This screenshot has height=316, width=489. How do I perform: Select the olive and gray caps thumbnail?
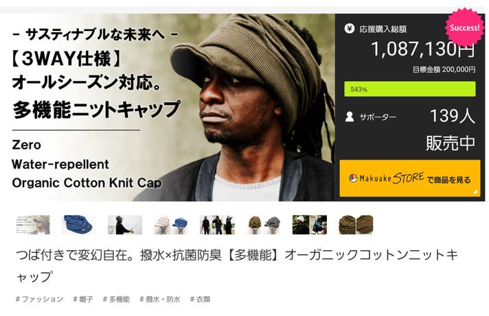264,224
